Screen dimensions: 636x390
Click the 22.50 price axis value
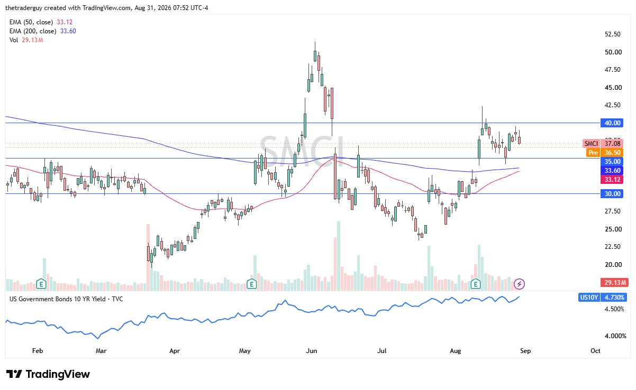(613, 247)
